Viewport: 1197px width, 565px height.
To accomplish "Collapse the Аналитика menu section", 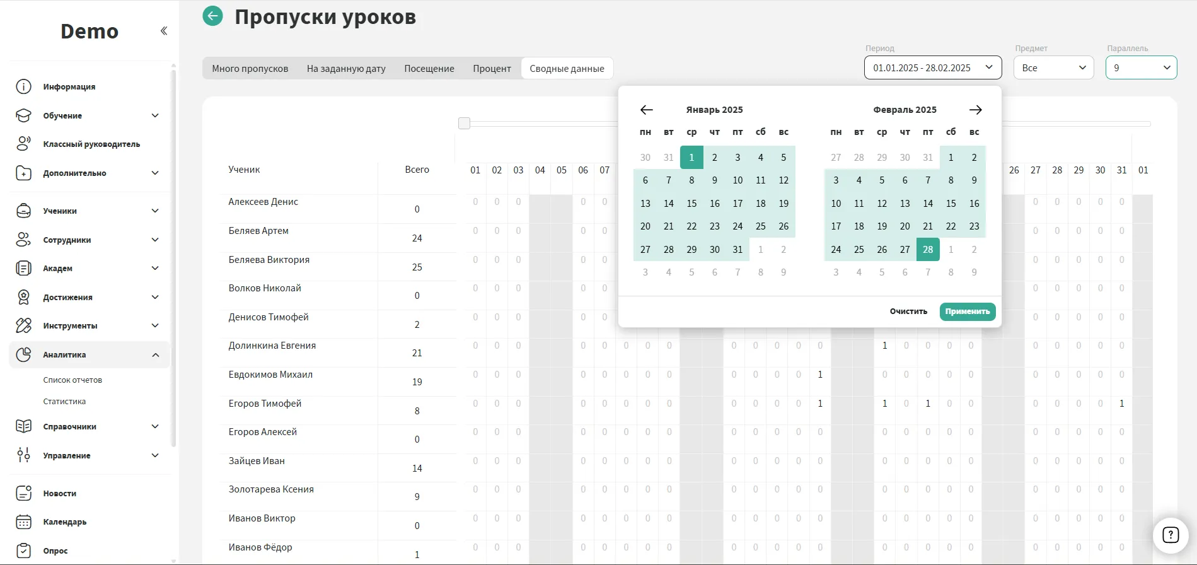I will pyautogui.click(x=155, y=355).
